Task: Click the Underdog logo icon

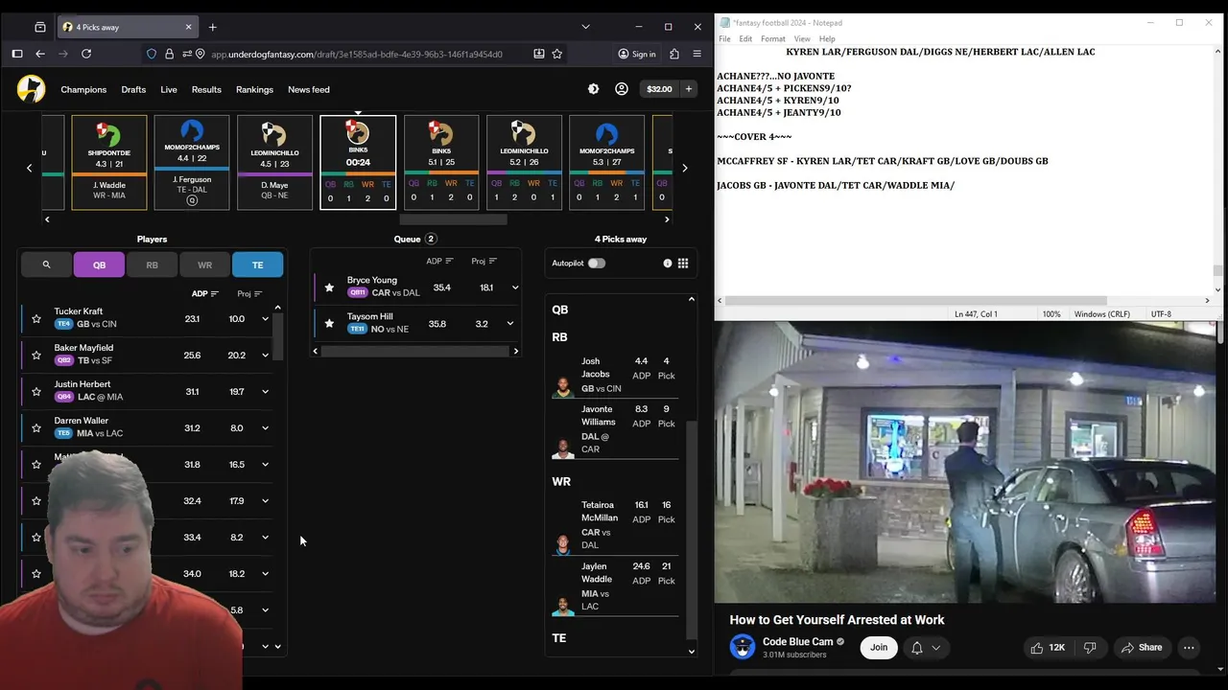Action: click(x=31, y=89)
